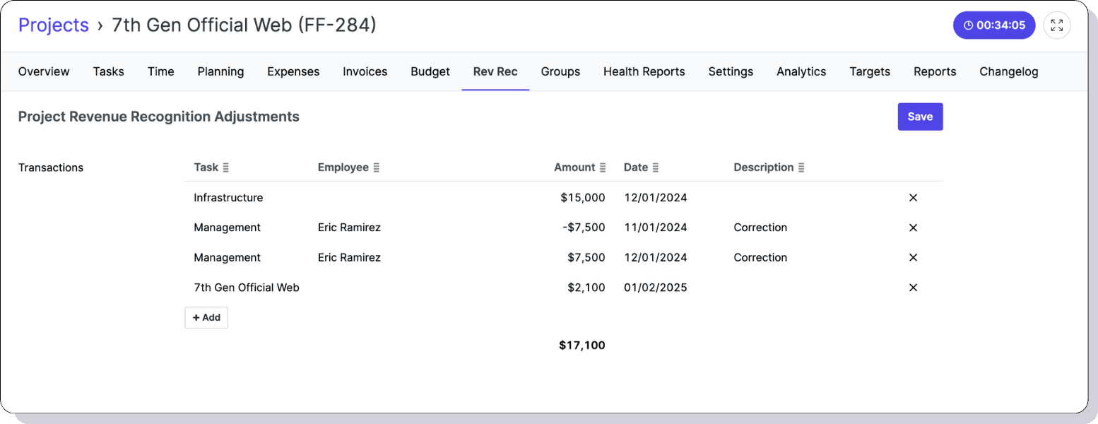Screen dimensions: 1098x424
Task: Add a new transaction row
Action: 206,317
